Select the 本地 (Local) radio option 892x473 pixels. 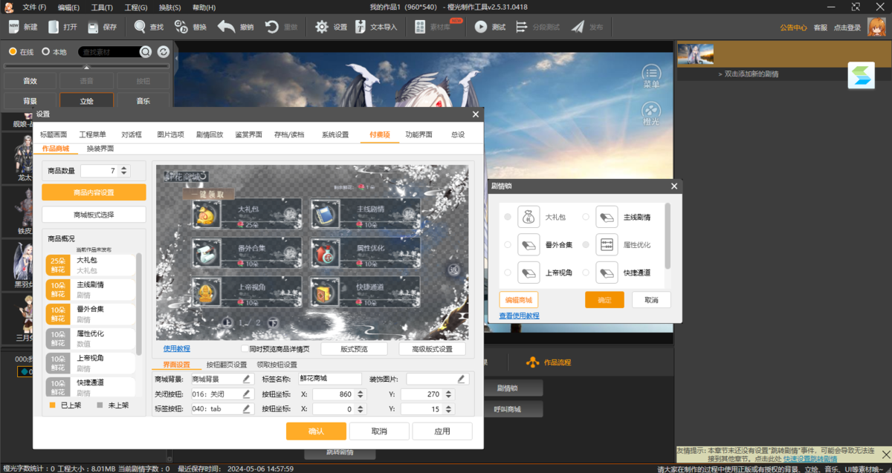tap(46, 52)
